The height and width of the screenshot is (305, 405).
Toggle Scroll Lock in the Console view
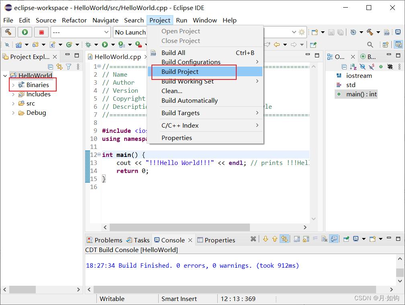305,240
